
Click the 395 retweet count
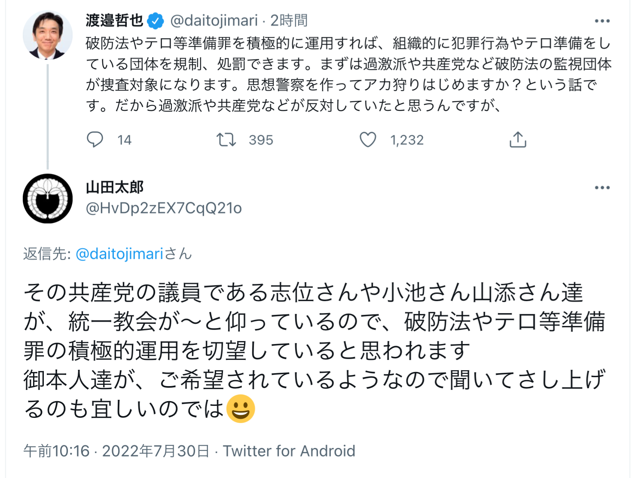tap(261, 140)
